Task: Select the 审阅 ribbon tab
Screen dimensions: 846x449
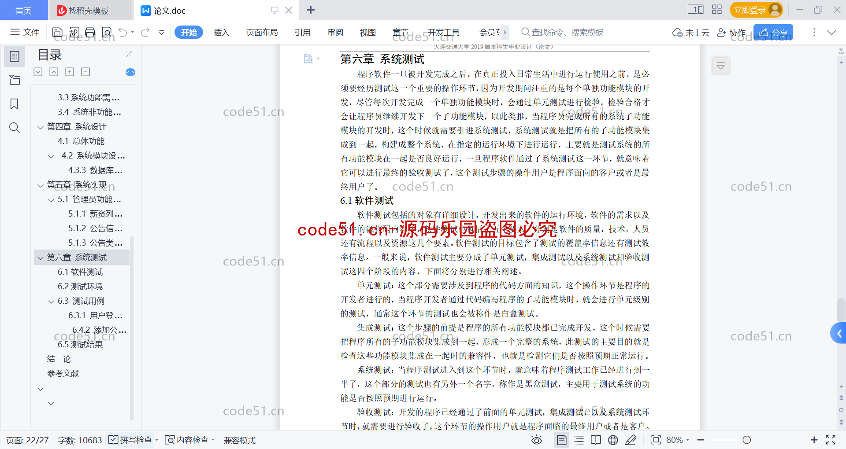Action: click(335, 32)
